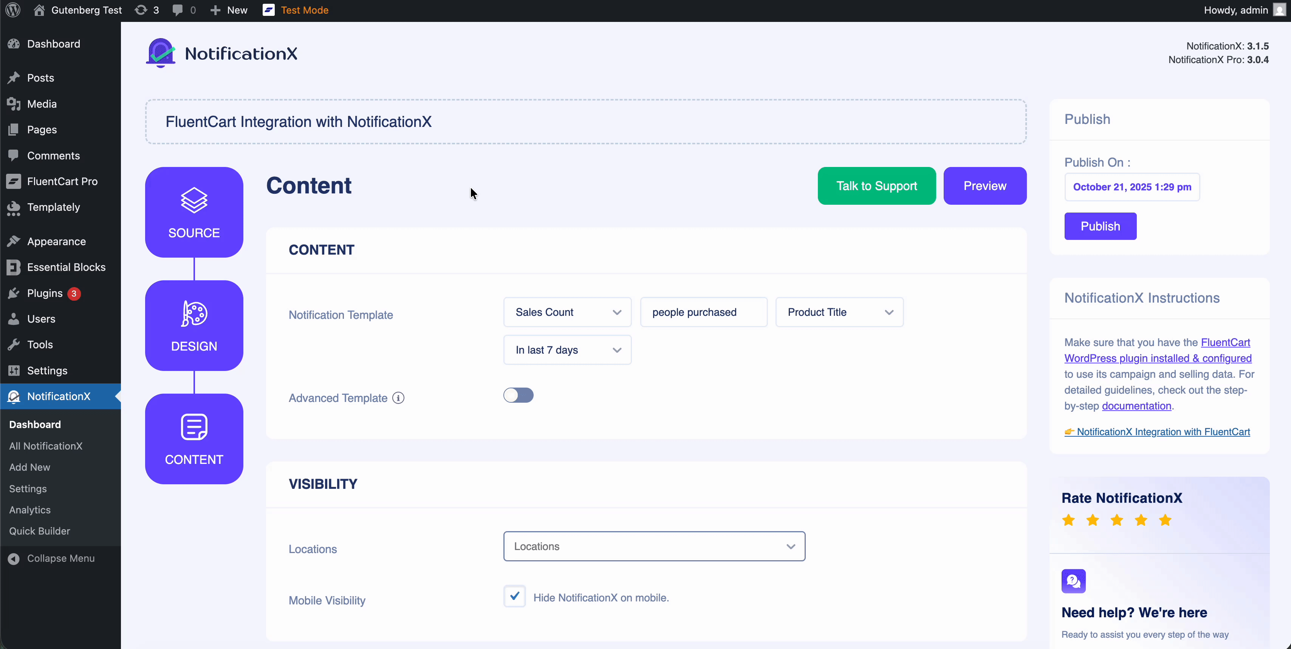Uncheck Hide NotificationX on mobile

point(514,596)
